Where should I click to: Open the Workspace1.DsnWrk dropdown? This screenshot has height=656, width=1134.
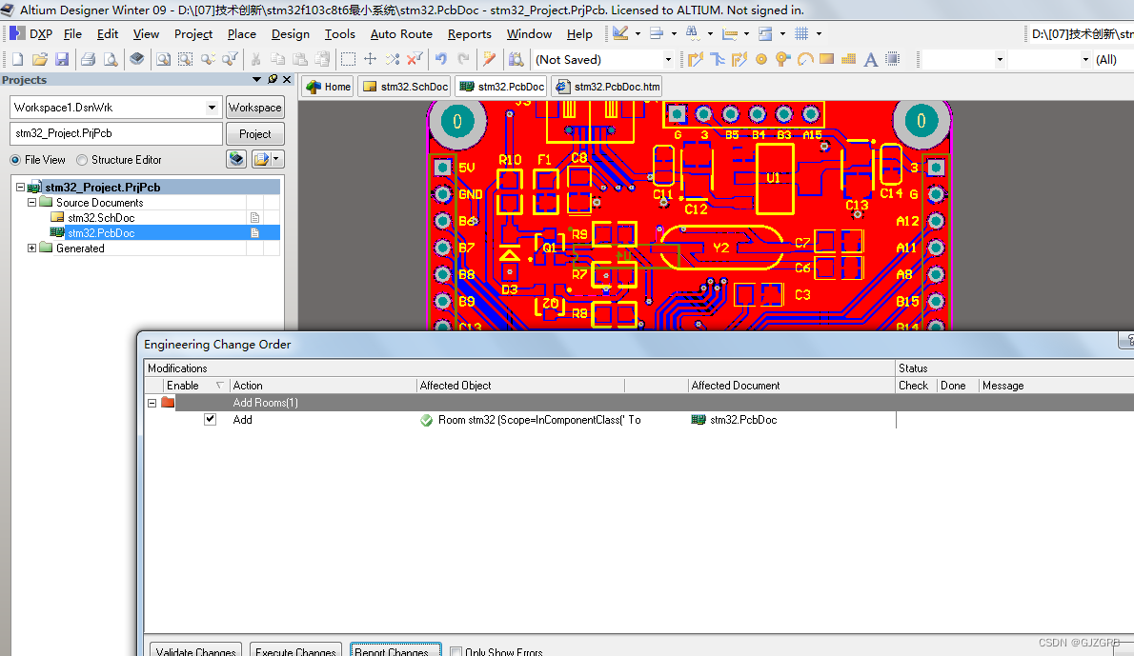(x=212, y=108)
